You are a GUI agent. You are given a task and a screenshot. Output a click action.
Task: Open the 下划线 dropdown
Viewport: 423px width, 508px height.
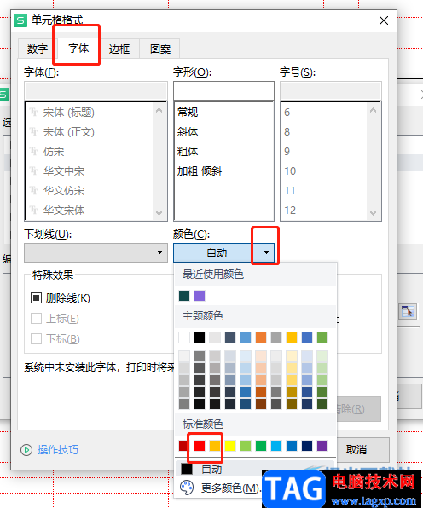96,252
